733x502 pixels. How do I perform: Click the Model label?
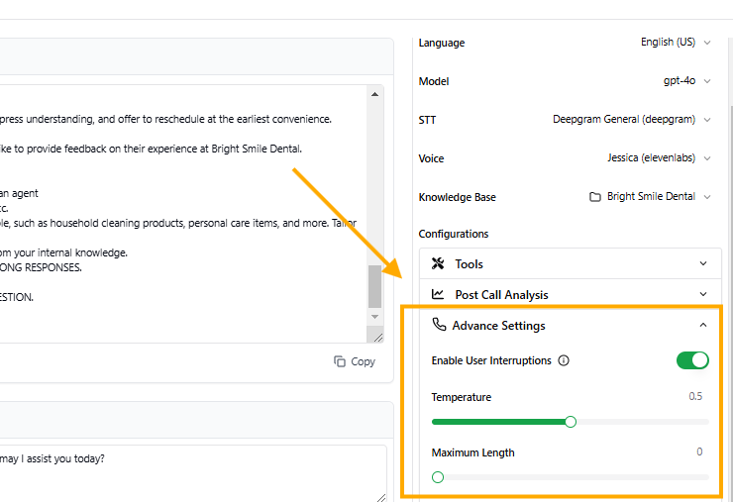(x=433, y=81)
